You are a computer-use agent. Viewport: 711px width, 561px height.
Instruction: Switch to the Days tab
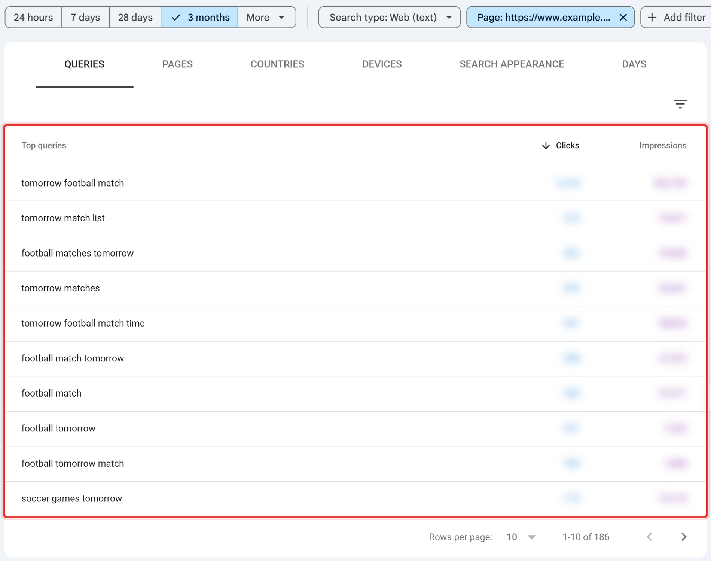[x=634, y=64]
